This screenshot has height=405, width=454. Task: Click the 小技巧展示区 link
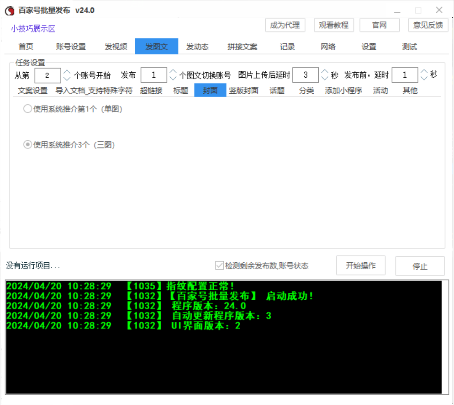point(33,29)
